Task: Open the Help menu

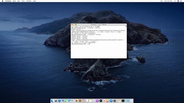Action: pos(34,1)
